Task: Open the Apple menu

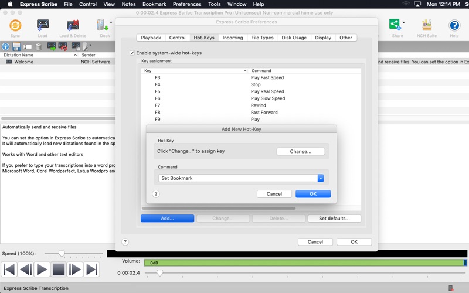Action: (x=10, y=4)
